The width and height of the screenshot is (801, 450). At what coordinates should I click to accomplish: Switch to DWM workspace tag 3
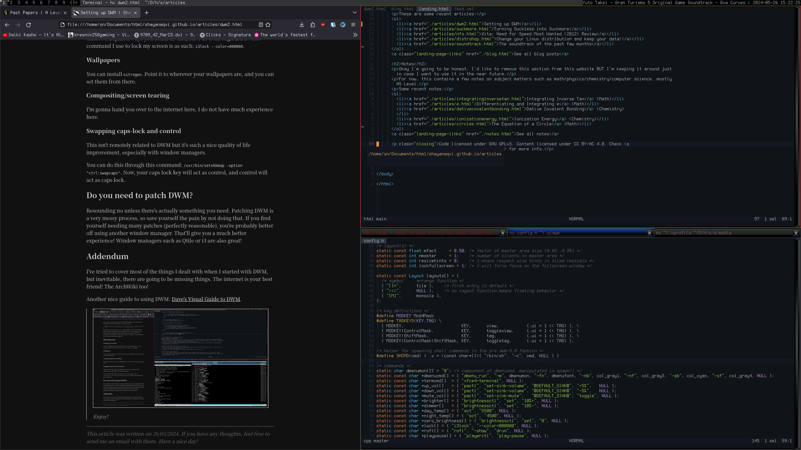(x=19, y=2)
